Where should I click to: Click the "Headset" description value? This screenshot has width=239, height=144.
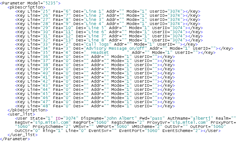click(100, 53)
